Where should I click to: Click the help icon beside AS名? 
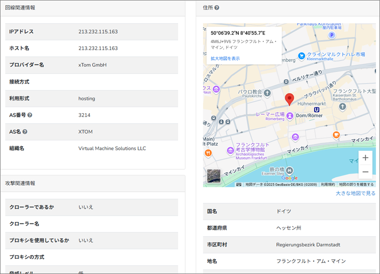[25, 132]
